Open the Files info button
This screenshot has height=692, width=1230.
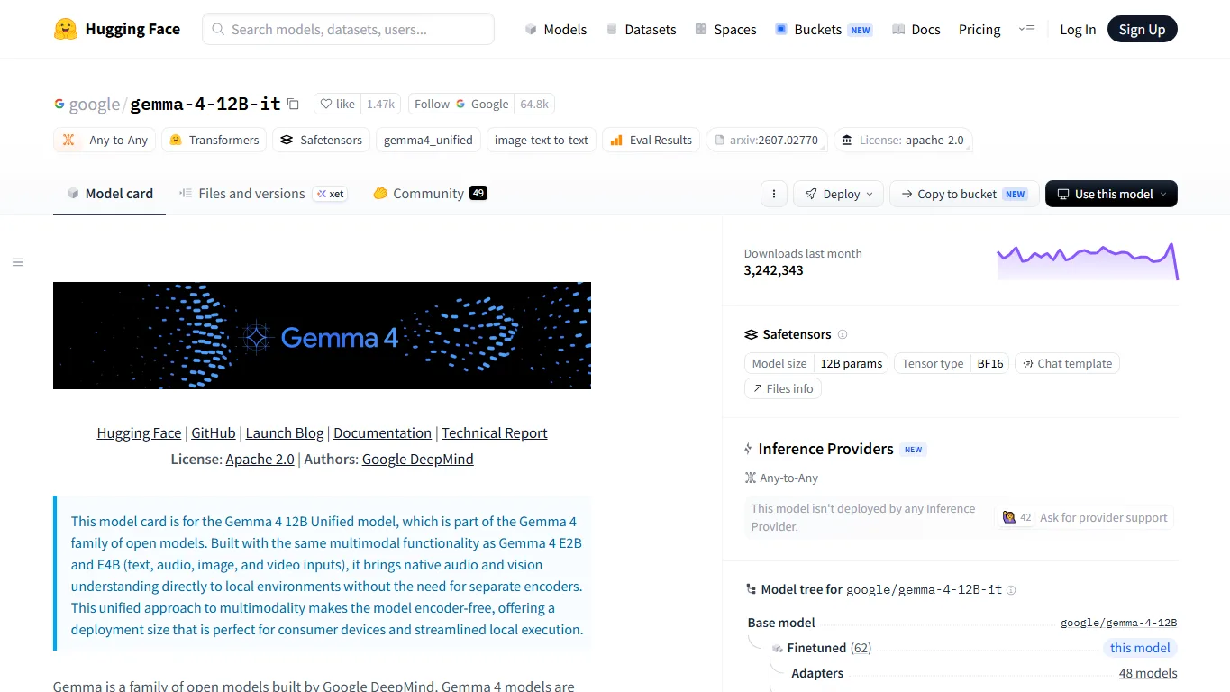pos(782,388)
